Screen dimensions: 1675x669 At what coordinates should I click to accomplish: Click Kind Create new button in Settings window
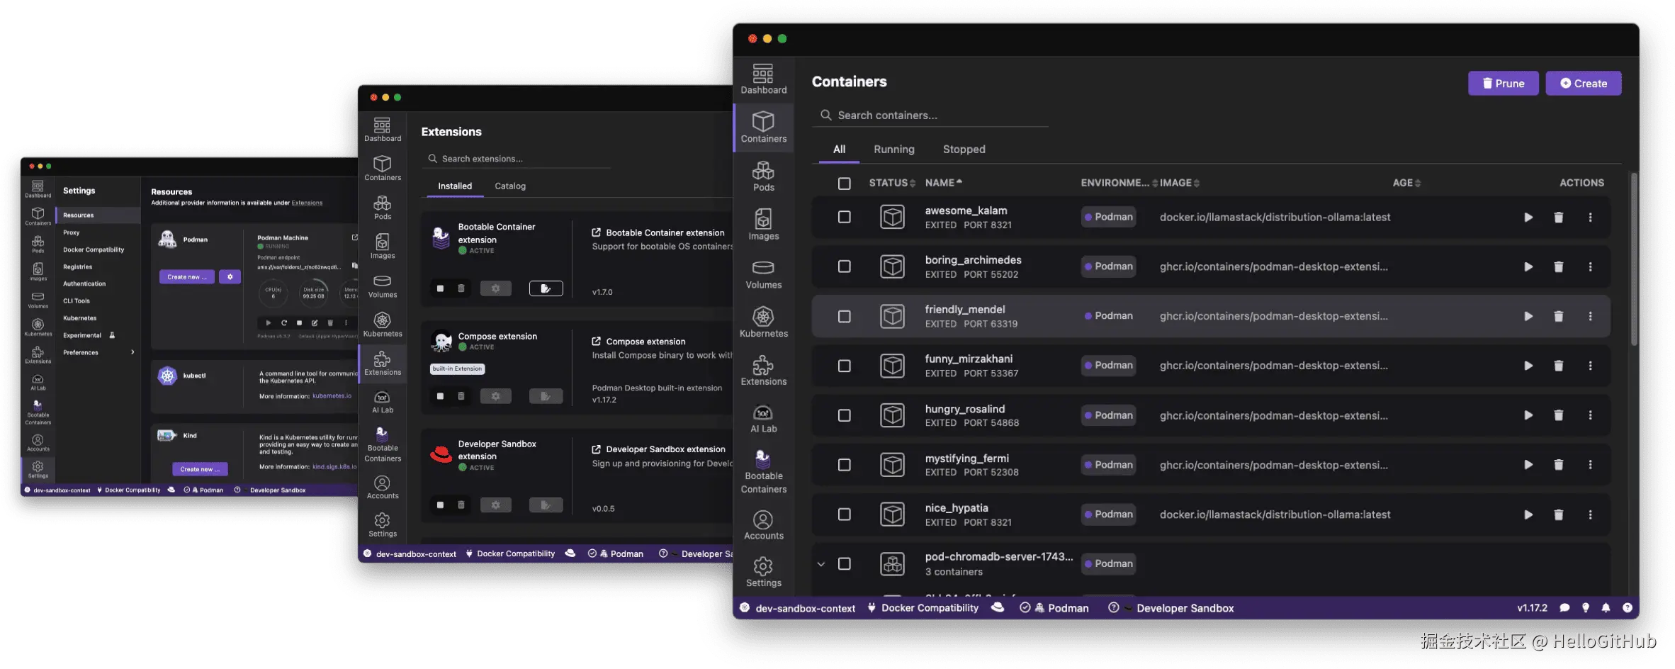[x=199, y=469]
